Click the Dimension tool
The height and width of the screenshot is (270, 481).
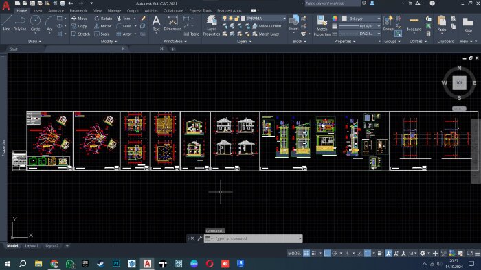(x=172, y=23)
